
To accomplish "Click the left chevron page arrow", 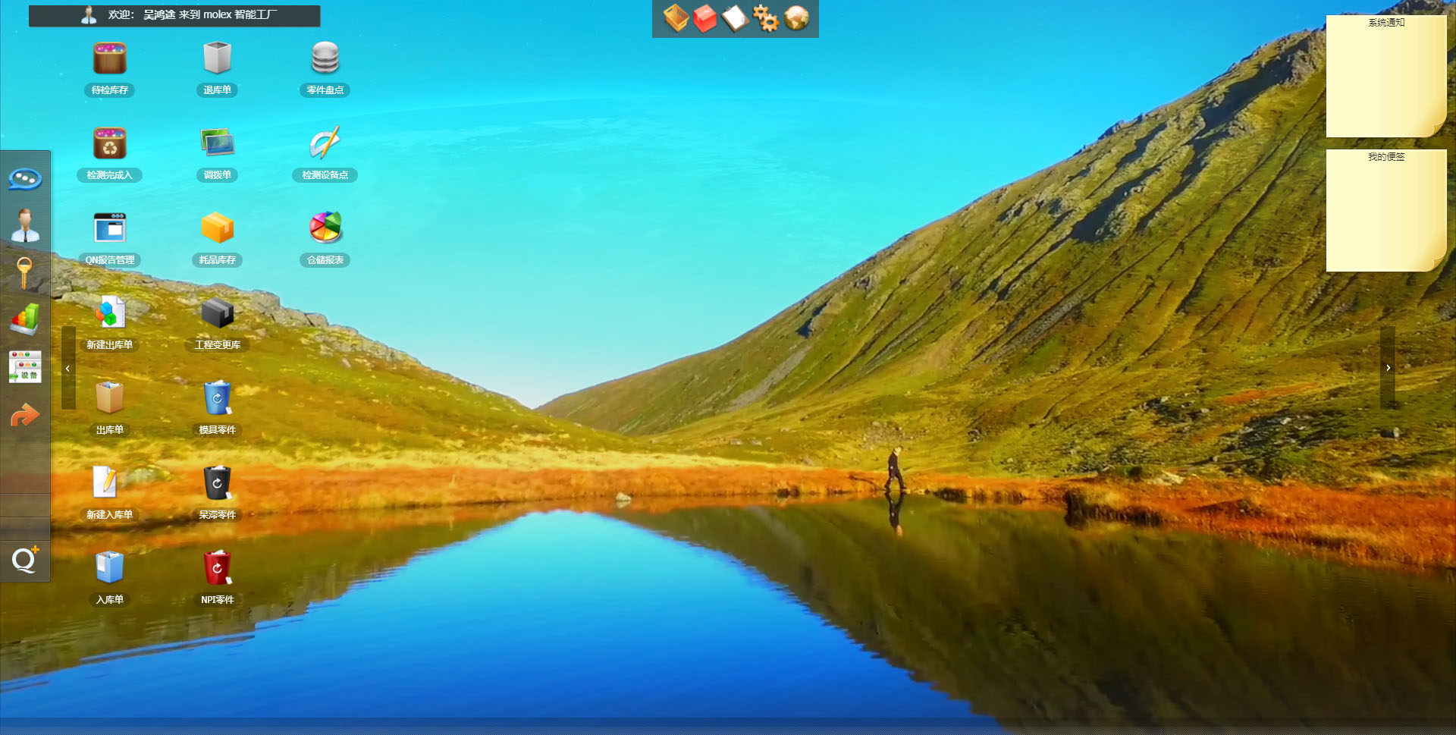I will [x=68, y=369].
